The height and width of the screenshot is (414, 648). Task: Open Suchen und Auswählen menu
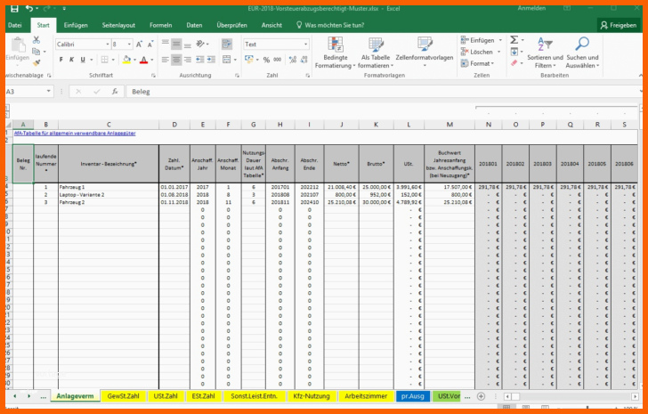point(582,53)
